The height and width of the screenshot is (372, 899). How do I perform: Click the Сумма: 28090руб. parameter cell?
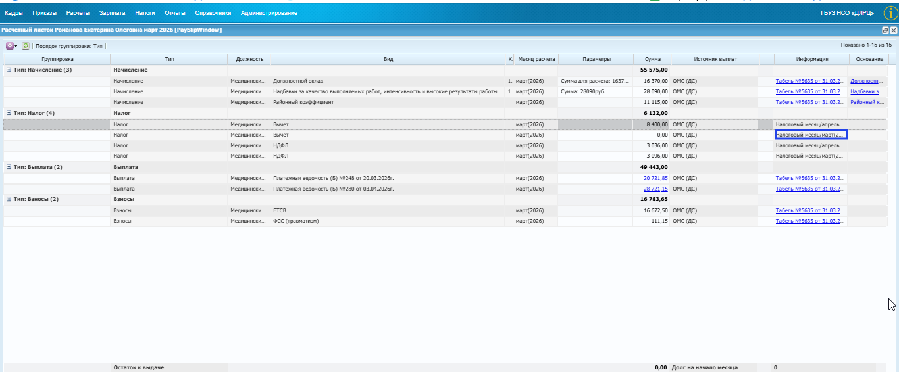596,91
